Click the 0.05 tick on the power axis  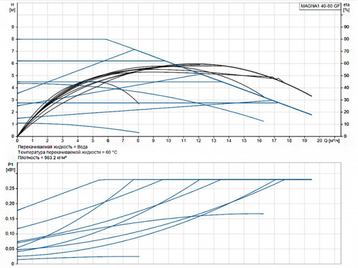tap(9, 248)
